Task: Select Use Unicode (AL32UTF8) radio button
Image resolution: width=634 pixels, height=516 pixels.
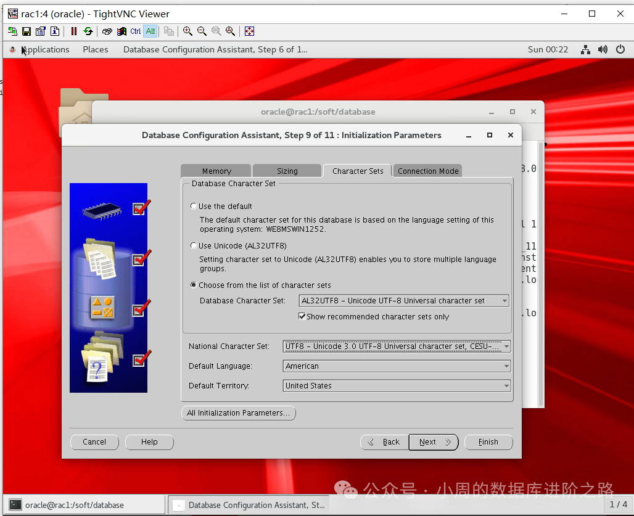Action: click(x=194, y=246)
